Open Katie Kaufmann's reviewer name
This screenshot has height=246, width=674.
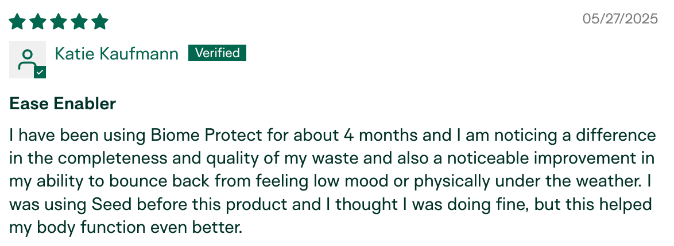(x=117, y=54)
